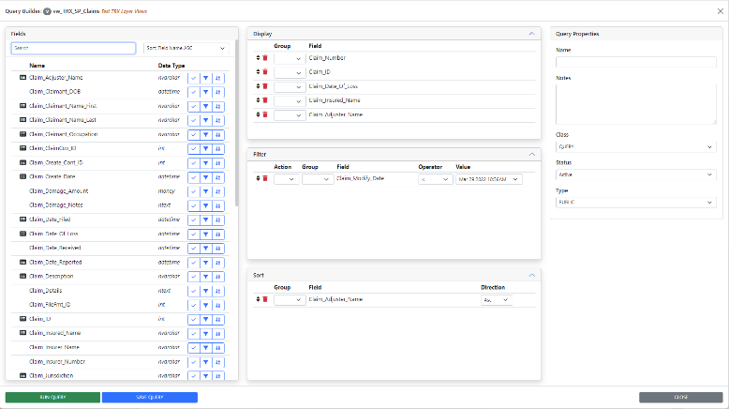Viewport: 729px width, 409px height.
Task: Collapse the Filter panel
Action: (532, 154)
